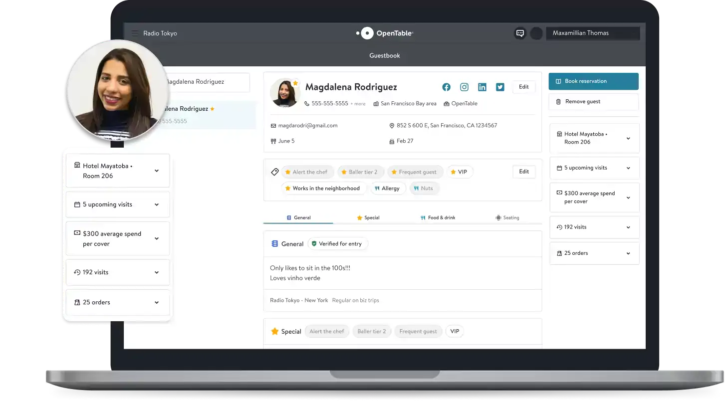Switch to the Seating tab
725x401 pixels.
[x=507, y=218]
